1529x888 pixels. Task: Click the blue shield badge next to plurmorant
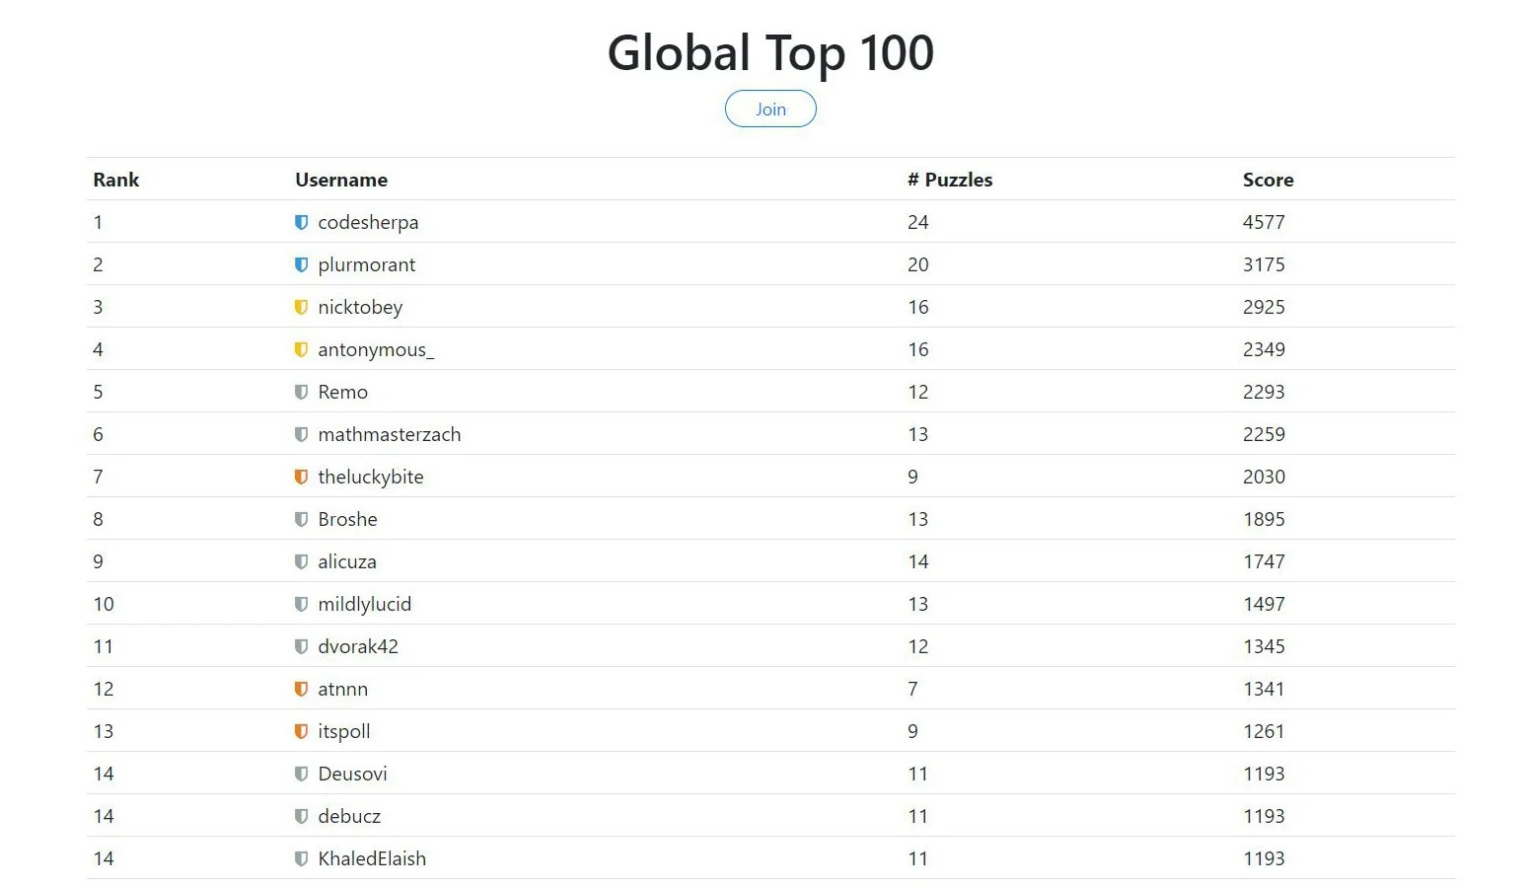(302, 264)
